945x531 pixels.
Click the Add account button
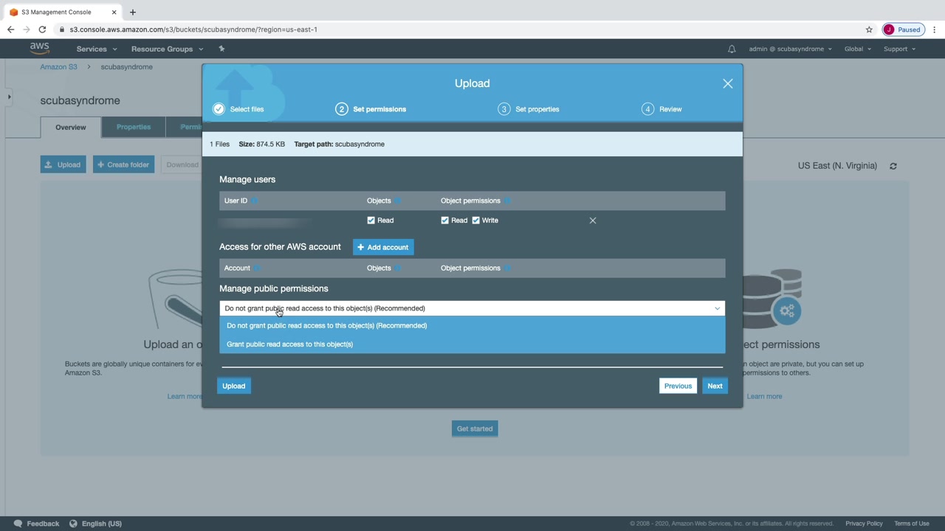(x=383, y=247)
